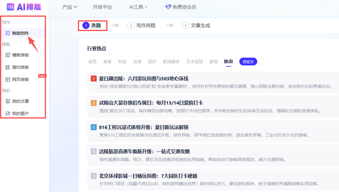Viewport: 339px width, 192px height.
Task: Select the 艺术场馆 category tab
Action: 194,62
